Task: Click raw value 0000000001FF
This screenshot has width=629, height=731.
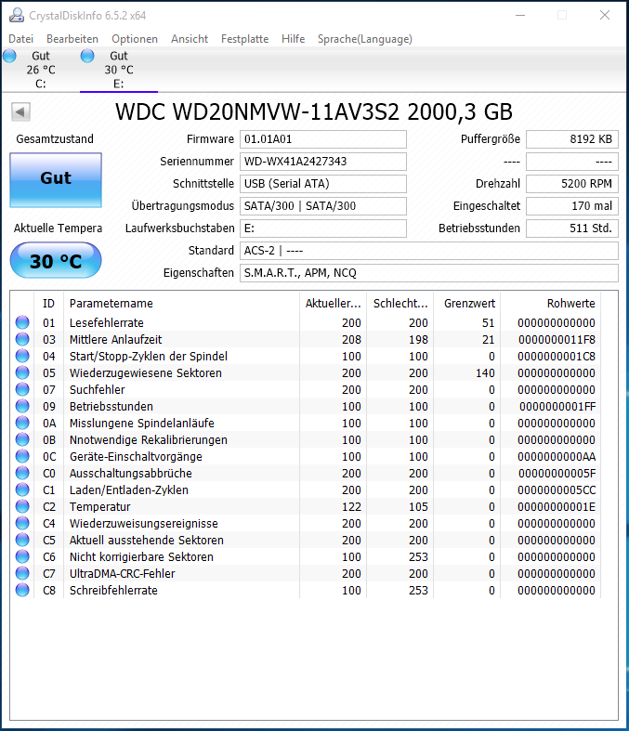Action: point(557,407)
